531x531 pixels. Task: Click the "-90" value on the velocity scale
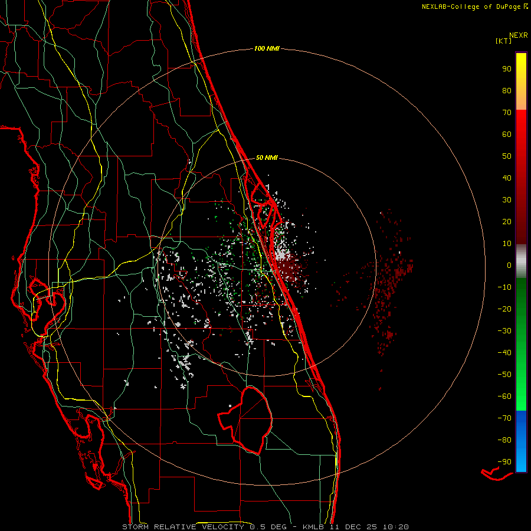504,462
